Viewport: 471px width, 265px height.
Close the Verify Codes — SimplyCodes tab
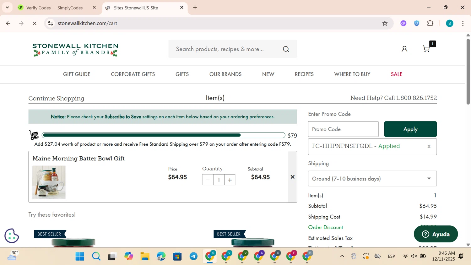coord(94,8)
